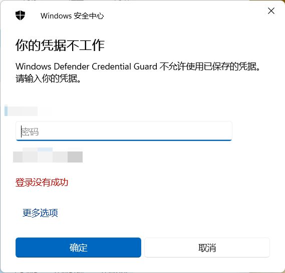285x273 pixels.
Task: Click the Windows 安全中心 title text
Action: click(x=72, y=16)
